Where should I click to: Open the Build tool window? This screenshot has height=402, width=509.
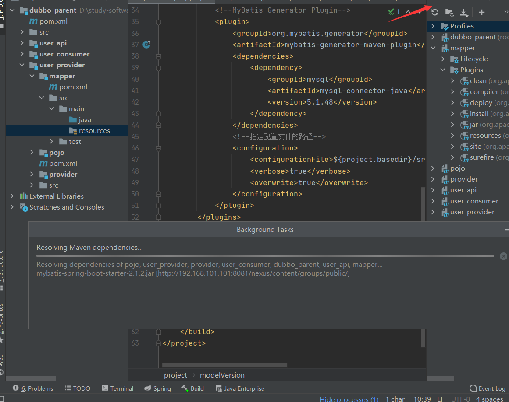tap(192, 388)
